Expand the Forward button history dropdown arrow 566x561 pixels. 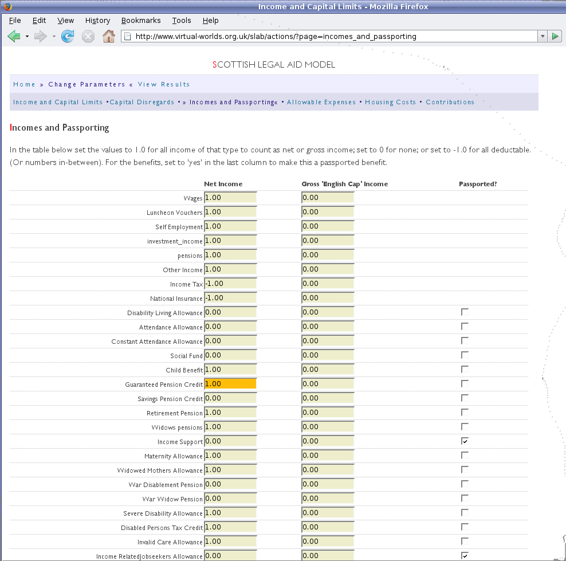54,37
